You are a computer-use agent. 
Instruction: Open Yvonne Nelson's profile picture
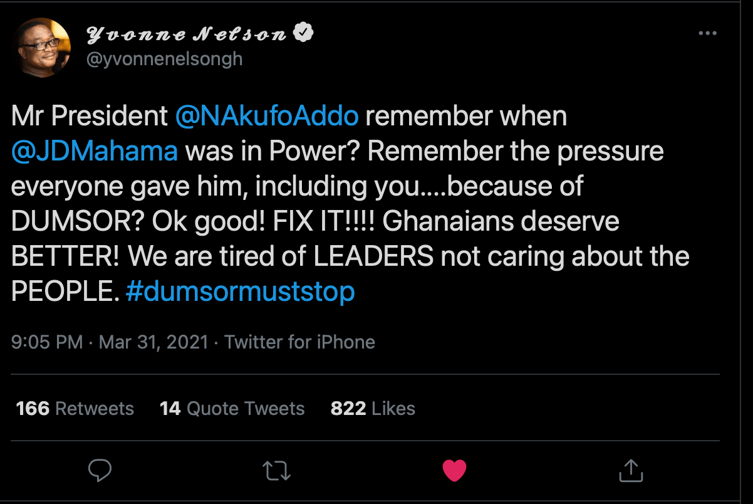pyautogui.click(x=43, y=47)
